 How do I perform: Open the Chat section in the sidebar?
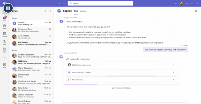pyautogui.click(x=4, y=19)
